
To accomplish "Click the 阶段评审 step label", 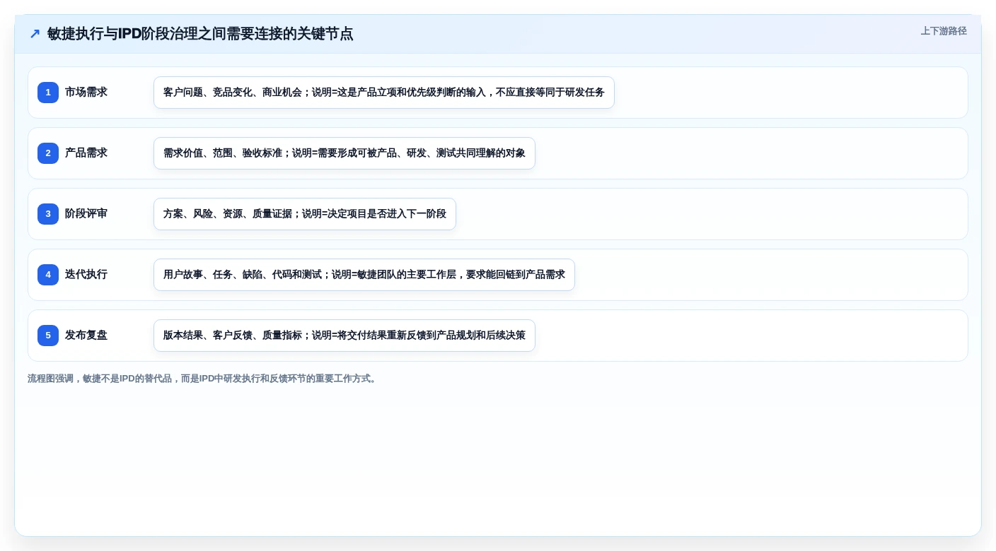I will coord(86,213).
